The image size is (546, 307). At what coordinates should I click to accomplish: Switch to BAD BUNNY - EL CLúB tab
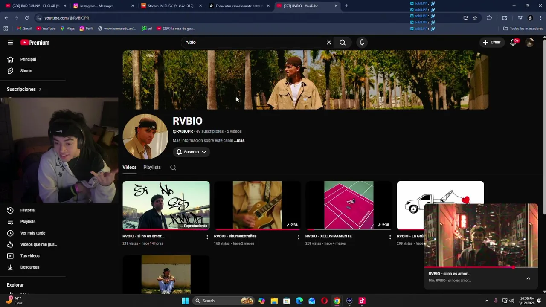35,6
